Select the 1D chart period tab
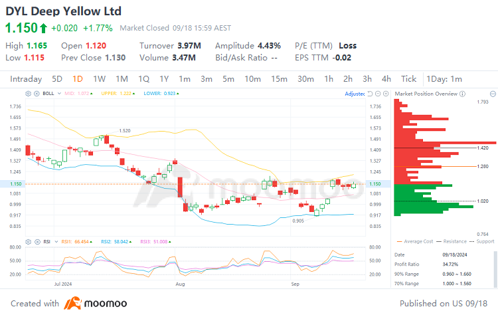This screenshot has width=498, height=317. pyautogui.click(x=78, y=79)
